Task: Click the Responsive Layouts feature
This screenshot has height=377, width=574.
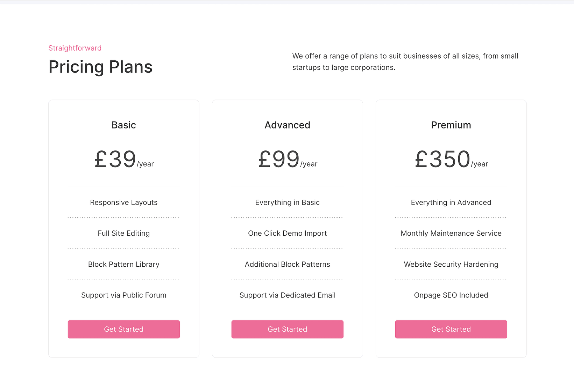Action: pyautogui.click(x=124, y=202)
